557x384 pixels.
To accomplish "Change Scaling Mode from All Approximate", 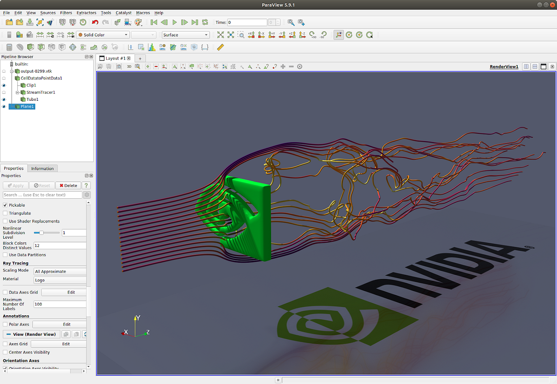I will click(x=60, y=271).
